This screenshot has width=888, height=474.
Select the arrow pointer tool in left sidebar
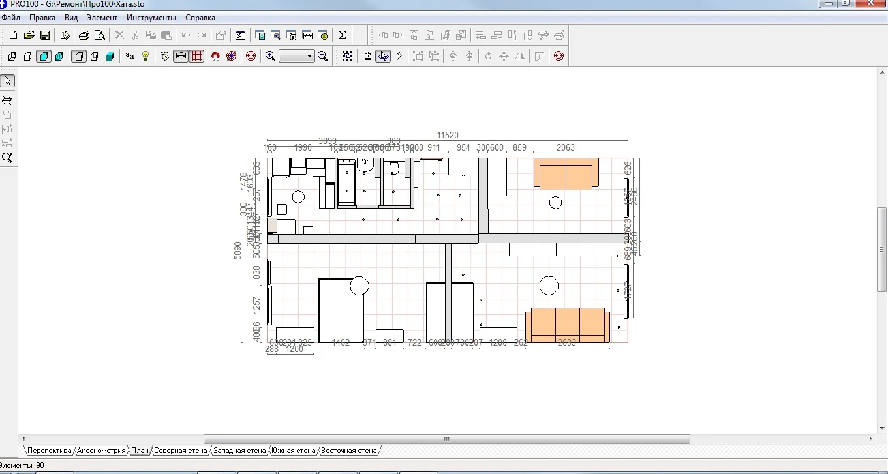coord(7,81)
